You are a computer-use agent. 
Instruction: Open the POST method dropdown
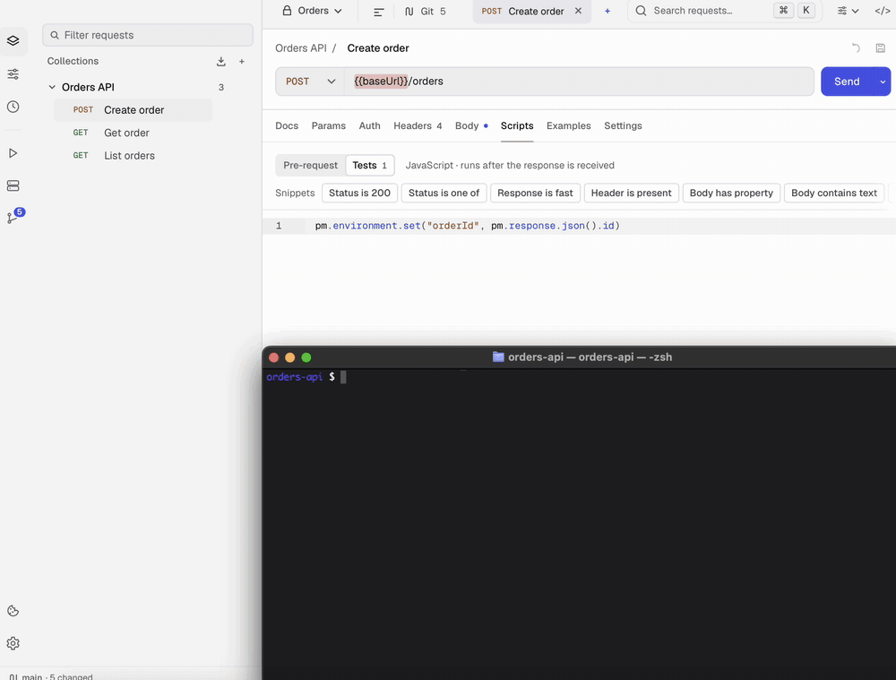[310, 82]
